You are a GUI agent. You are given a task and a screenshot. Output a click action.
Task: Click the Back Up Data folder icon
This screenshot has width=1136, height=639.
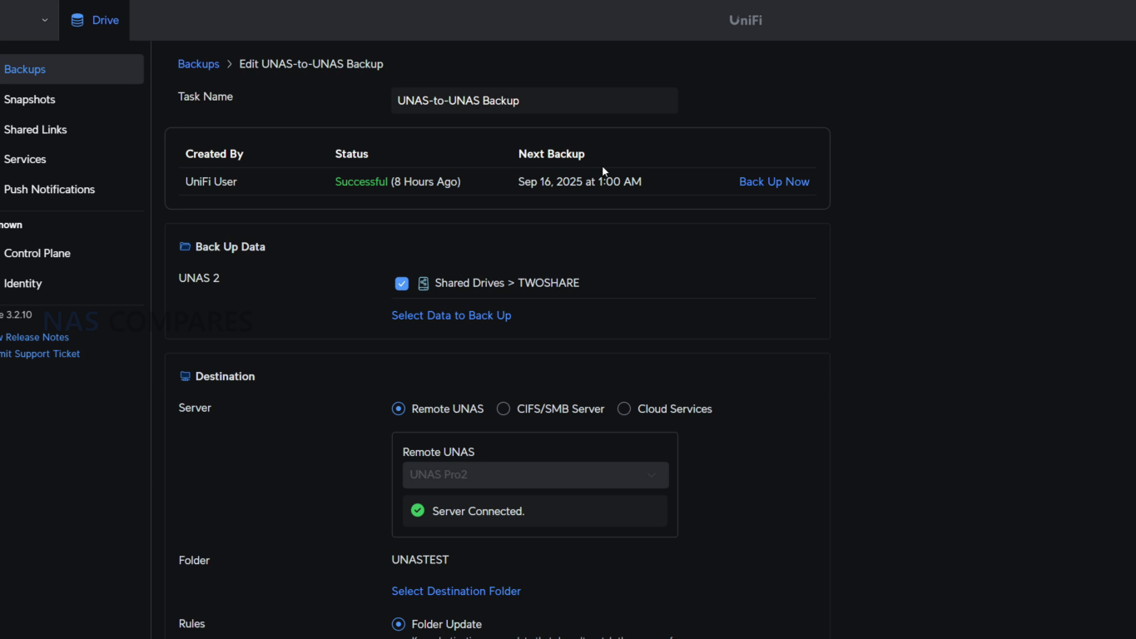coord(185,247)
